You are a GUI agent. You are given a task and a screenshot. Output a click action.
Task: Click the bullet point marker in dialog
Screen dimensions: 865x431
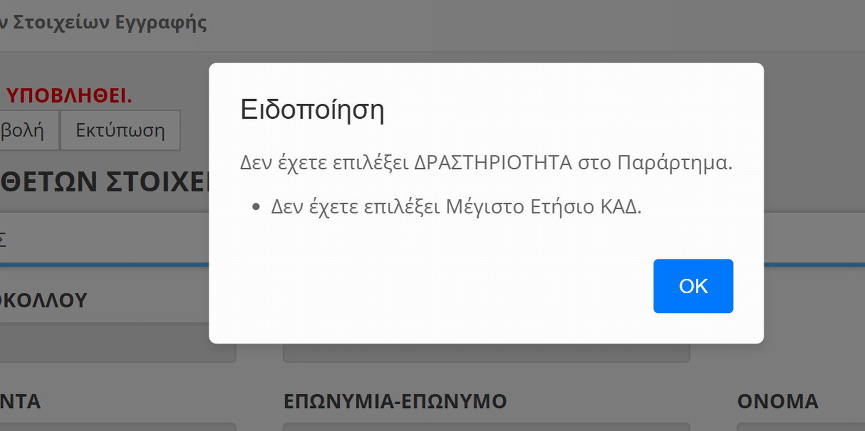click(x=257, y=207)
